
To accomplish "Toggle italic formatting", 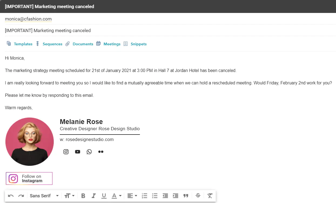I will 94,196.
